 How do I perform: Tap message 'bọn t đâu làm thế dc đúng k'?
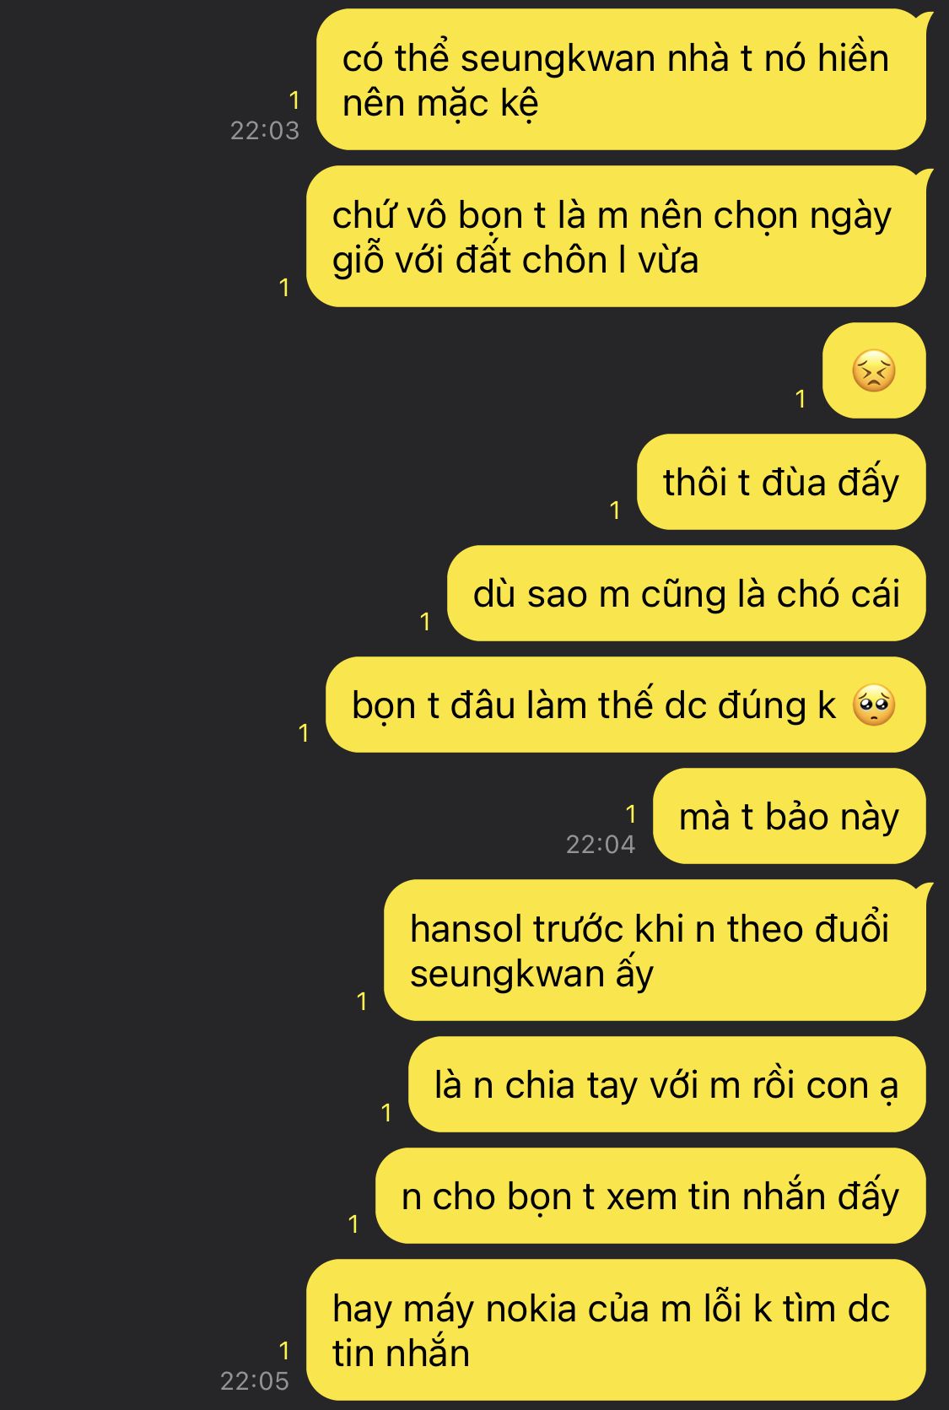(x=626, y=705)
